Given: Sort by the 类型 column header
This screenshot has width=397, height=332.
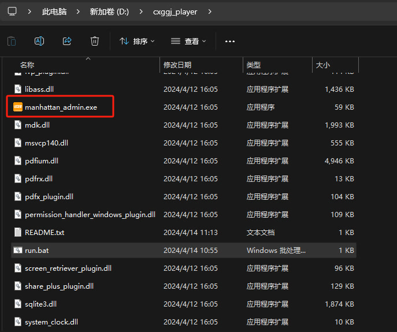Looking at the screenshot, I should point(254,65).
